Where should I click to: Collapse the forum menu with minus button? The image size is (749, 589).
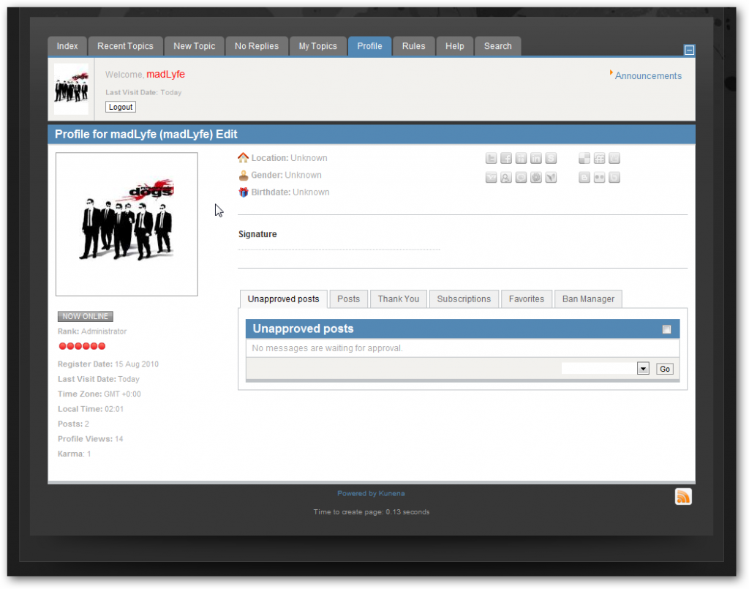click(689, 50)
